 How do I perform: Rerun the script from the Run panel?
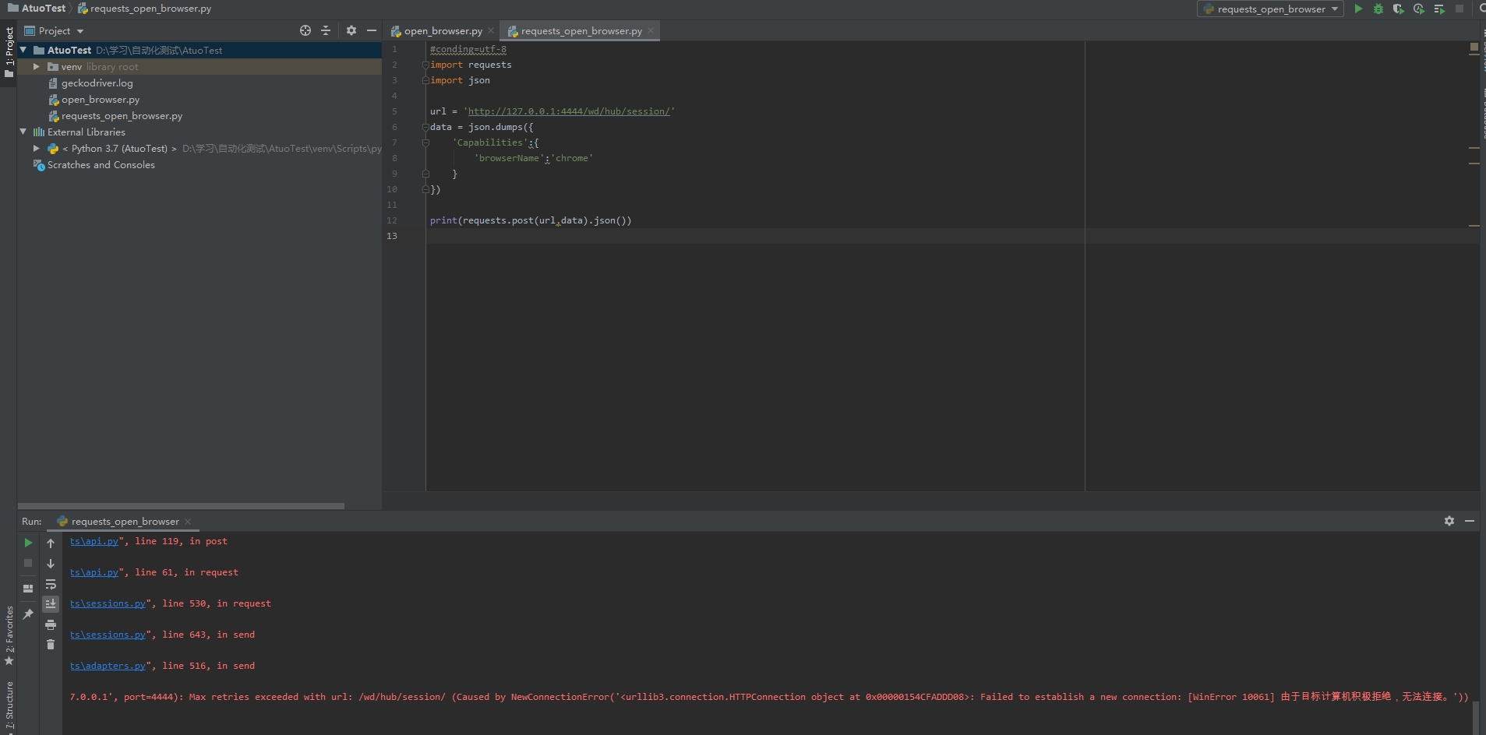(x=28, y=543)
